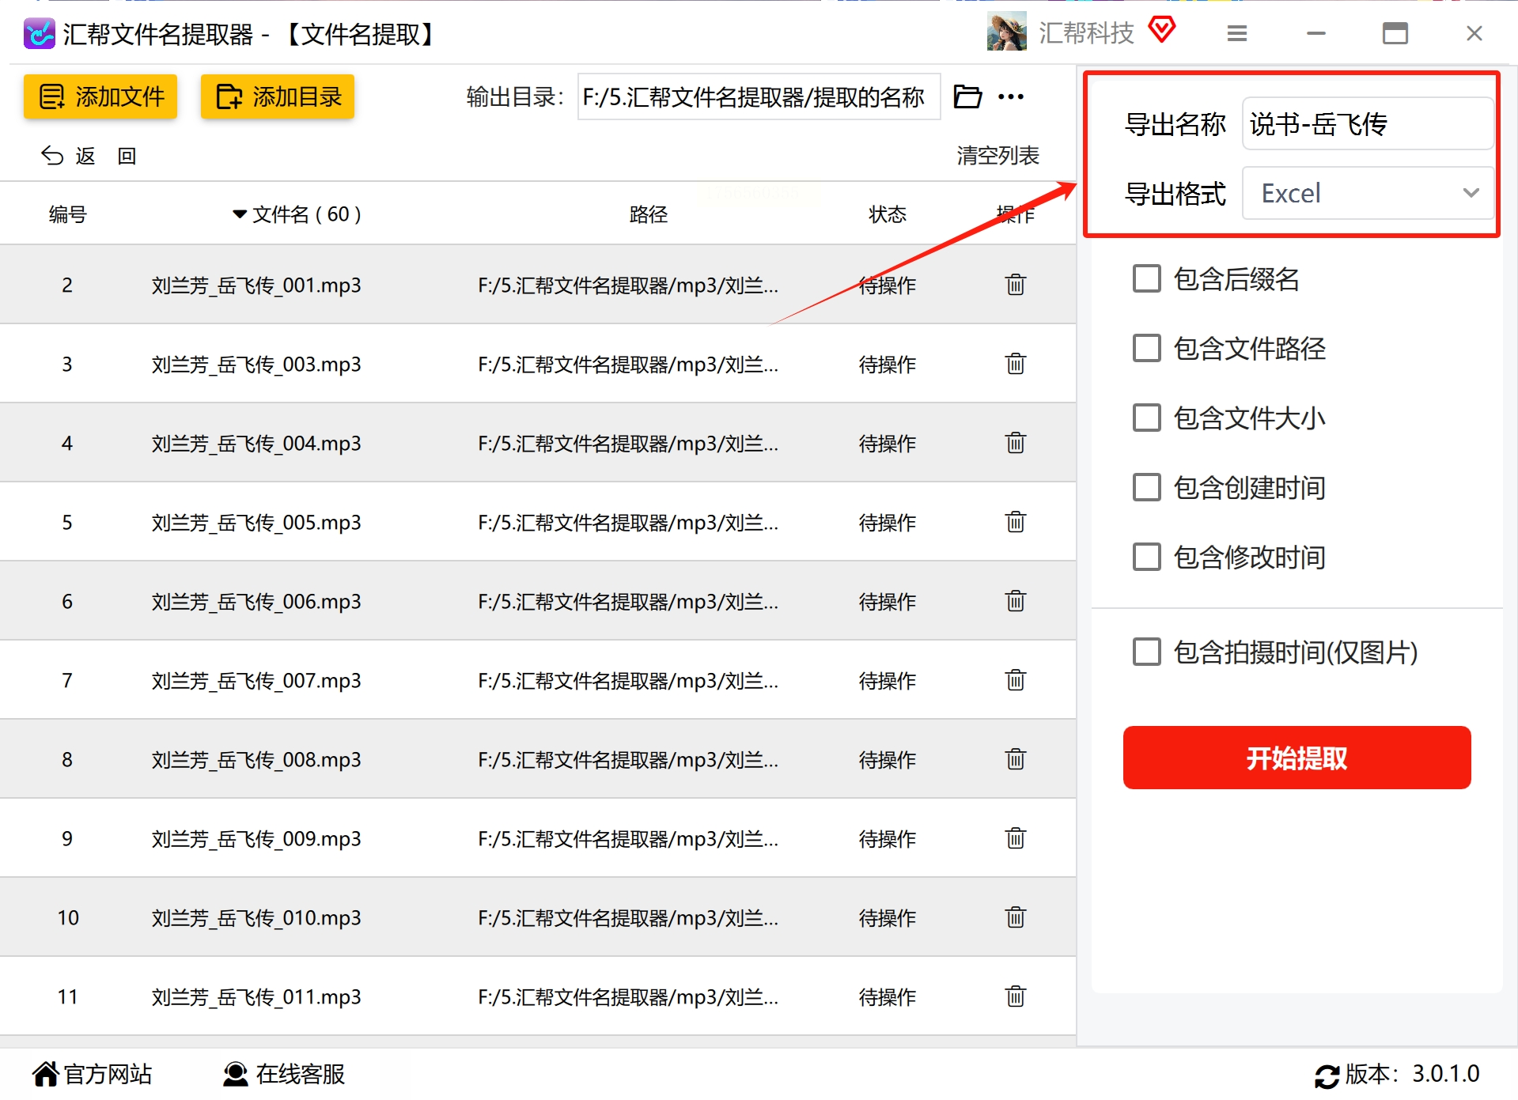This screenshot has height=1100, width=1518.
Task: Select file name 刘兰芳_岳飞传_005.mp3
Action: click(256, 522)
